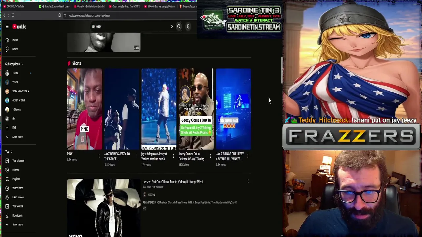Open the Yankee stadium day 3 short thumbnail

coord(159,109)
